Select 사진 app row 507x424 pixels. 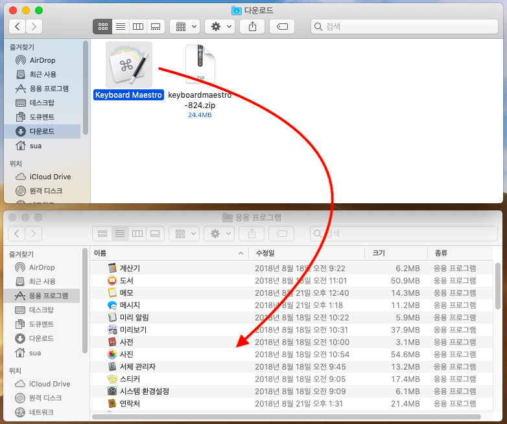point(292,354)
